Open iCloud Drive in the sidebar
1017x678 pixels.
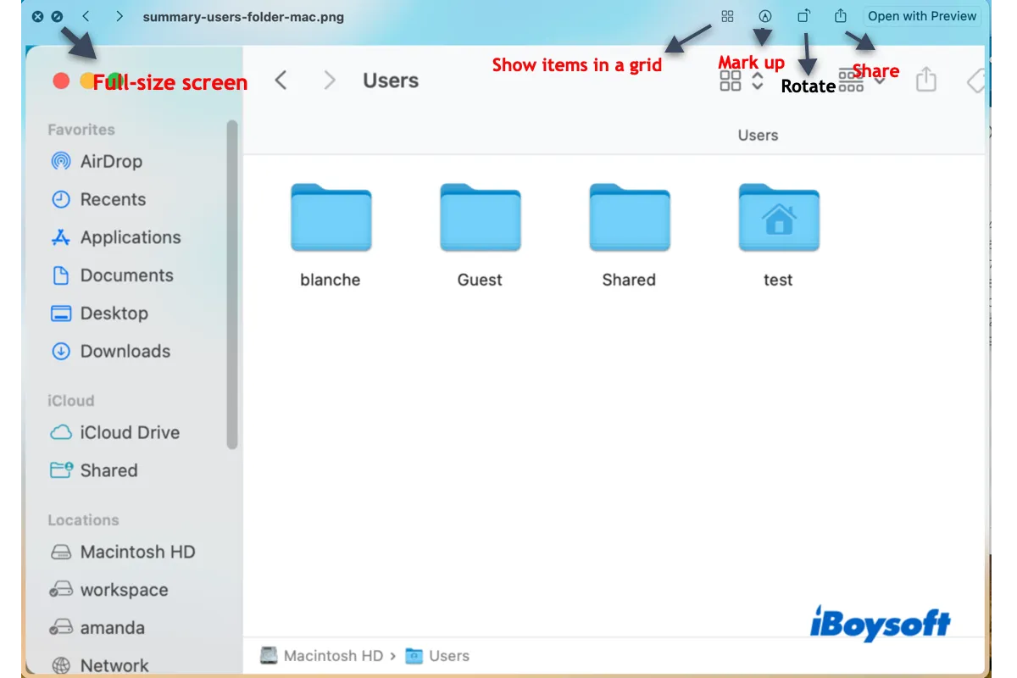[129, 432]
